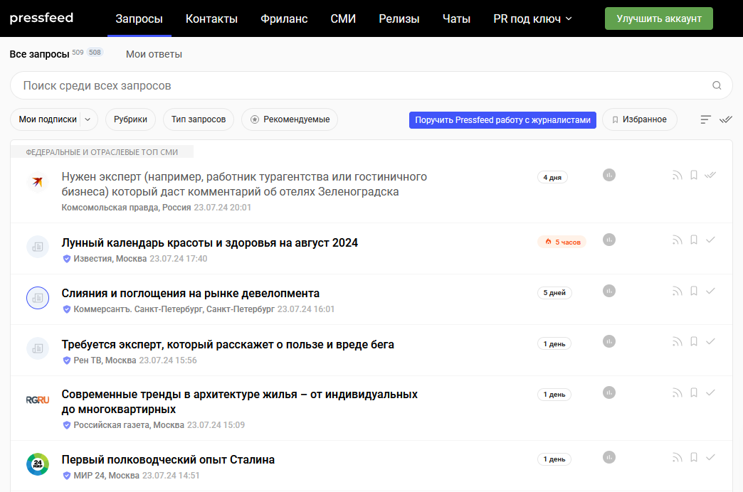Open Первый полководческий опыт Сталина request
The width and height of the screenshot is (743, 492).
click(168, 459)
